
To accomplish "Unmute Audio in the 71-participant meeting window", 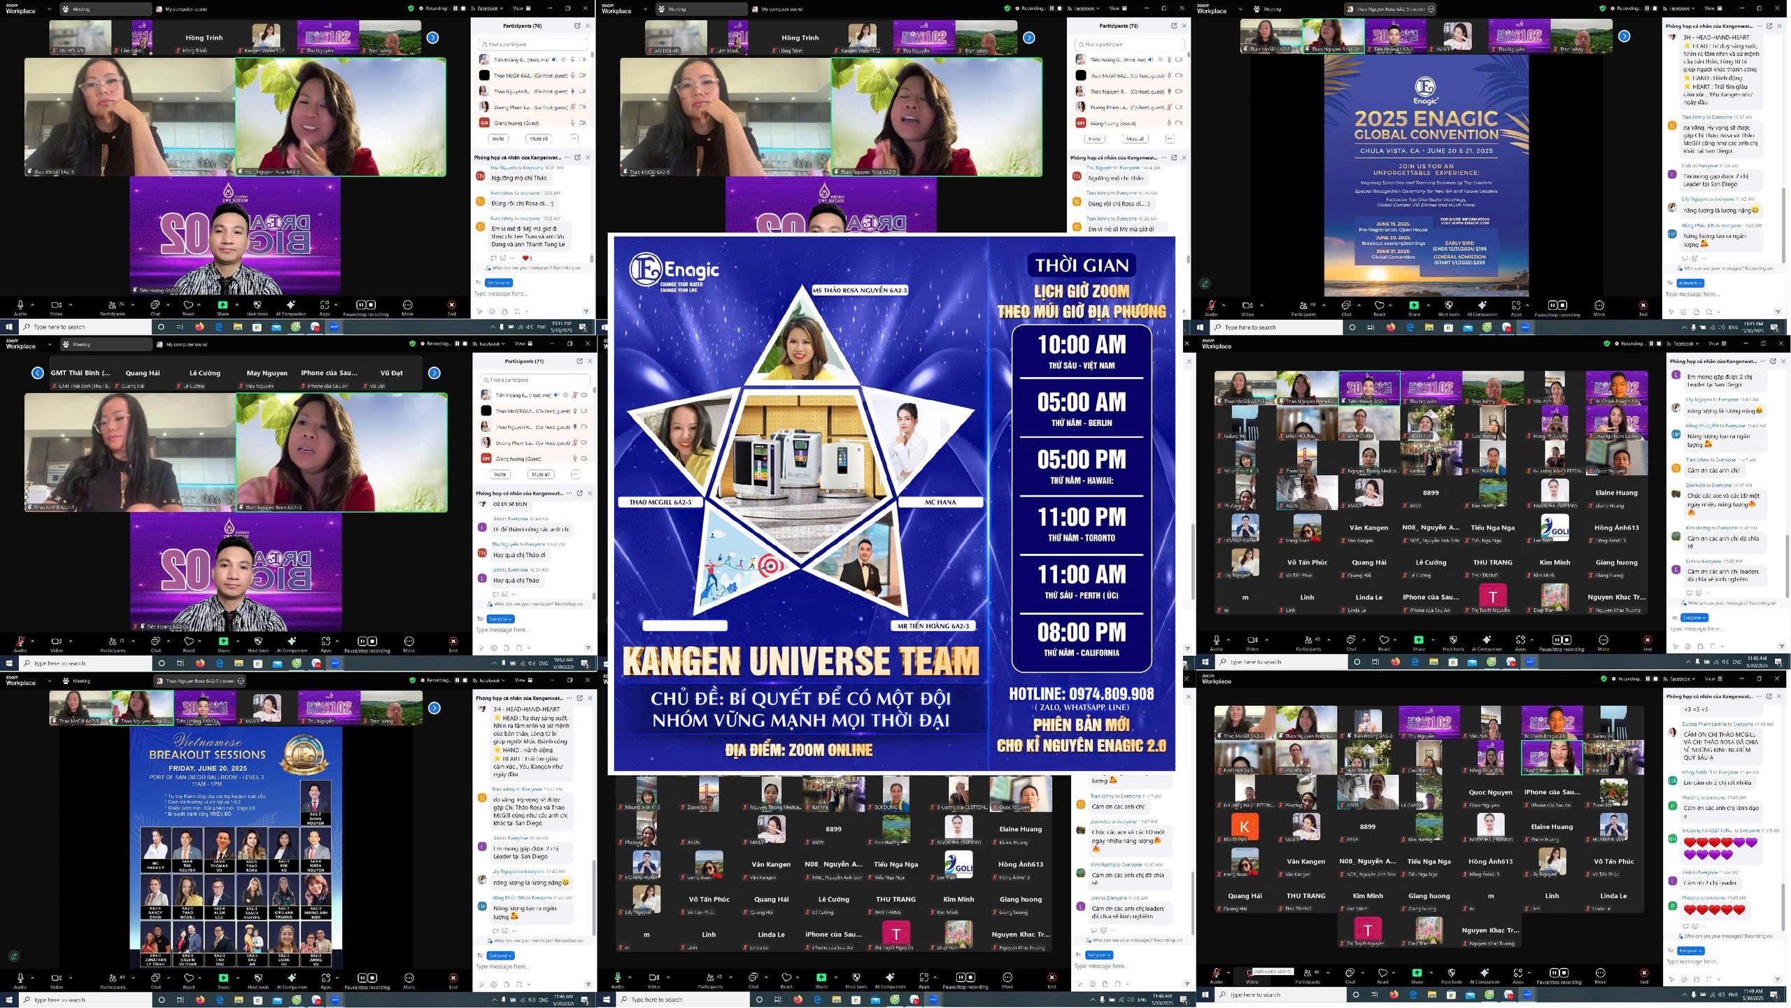I will tap(20, 641).
